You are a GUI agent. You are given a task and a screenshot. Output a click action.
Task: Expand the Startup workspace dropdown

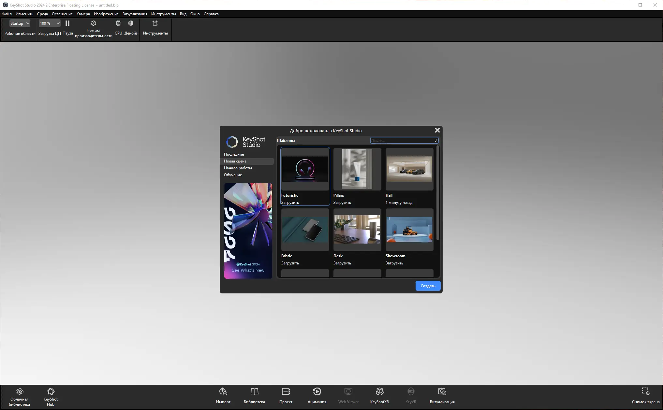pos(20,23)
